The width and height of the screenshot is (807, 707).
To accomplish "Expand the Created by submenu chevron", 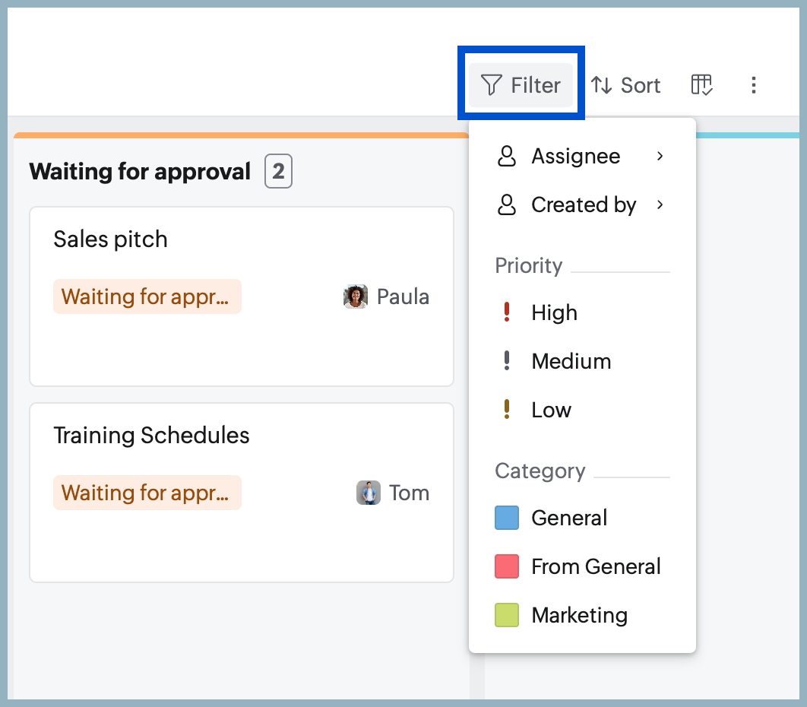I will click(660, 205).
